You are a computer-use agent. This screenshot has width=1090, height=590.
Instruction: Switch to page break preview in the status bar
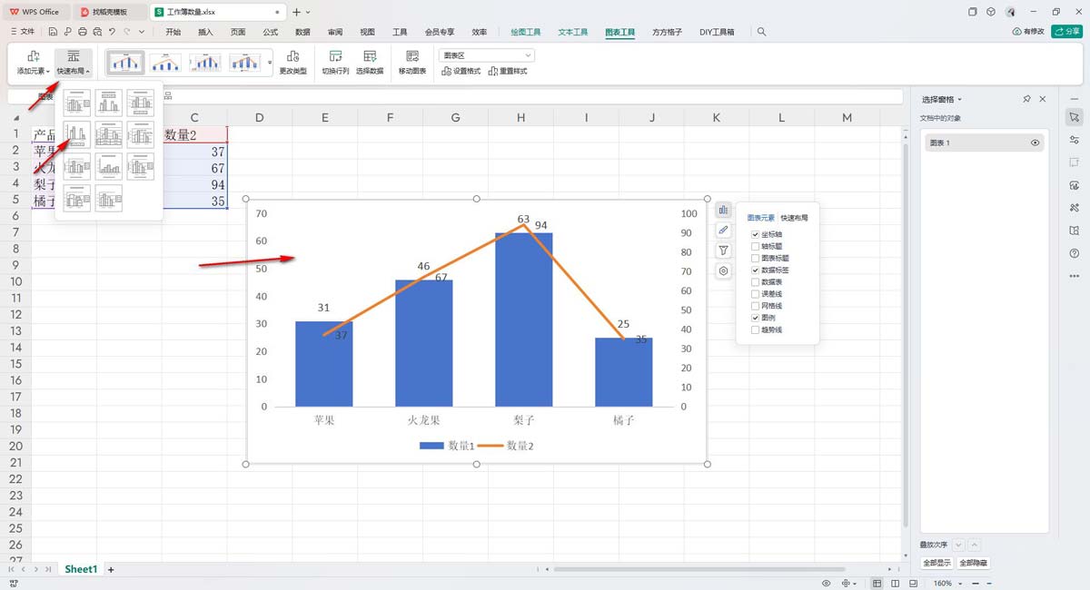pos(896,583)
